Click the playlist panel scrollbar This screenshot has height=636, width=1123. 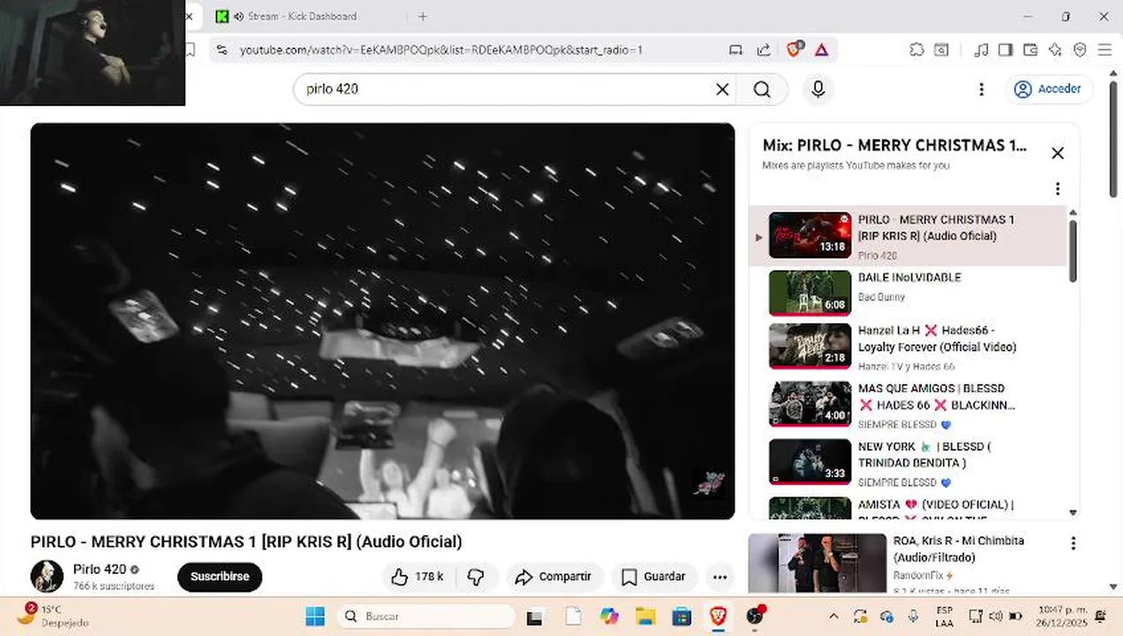tap(1073, 252)
